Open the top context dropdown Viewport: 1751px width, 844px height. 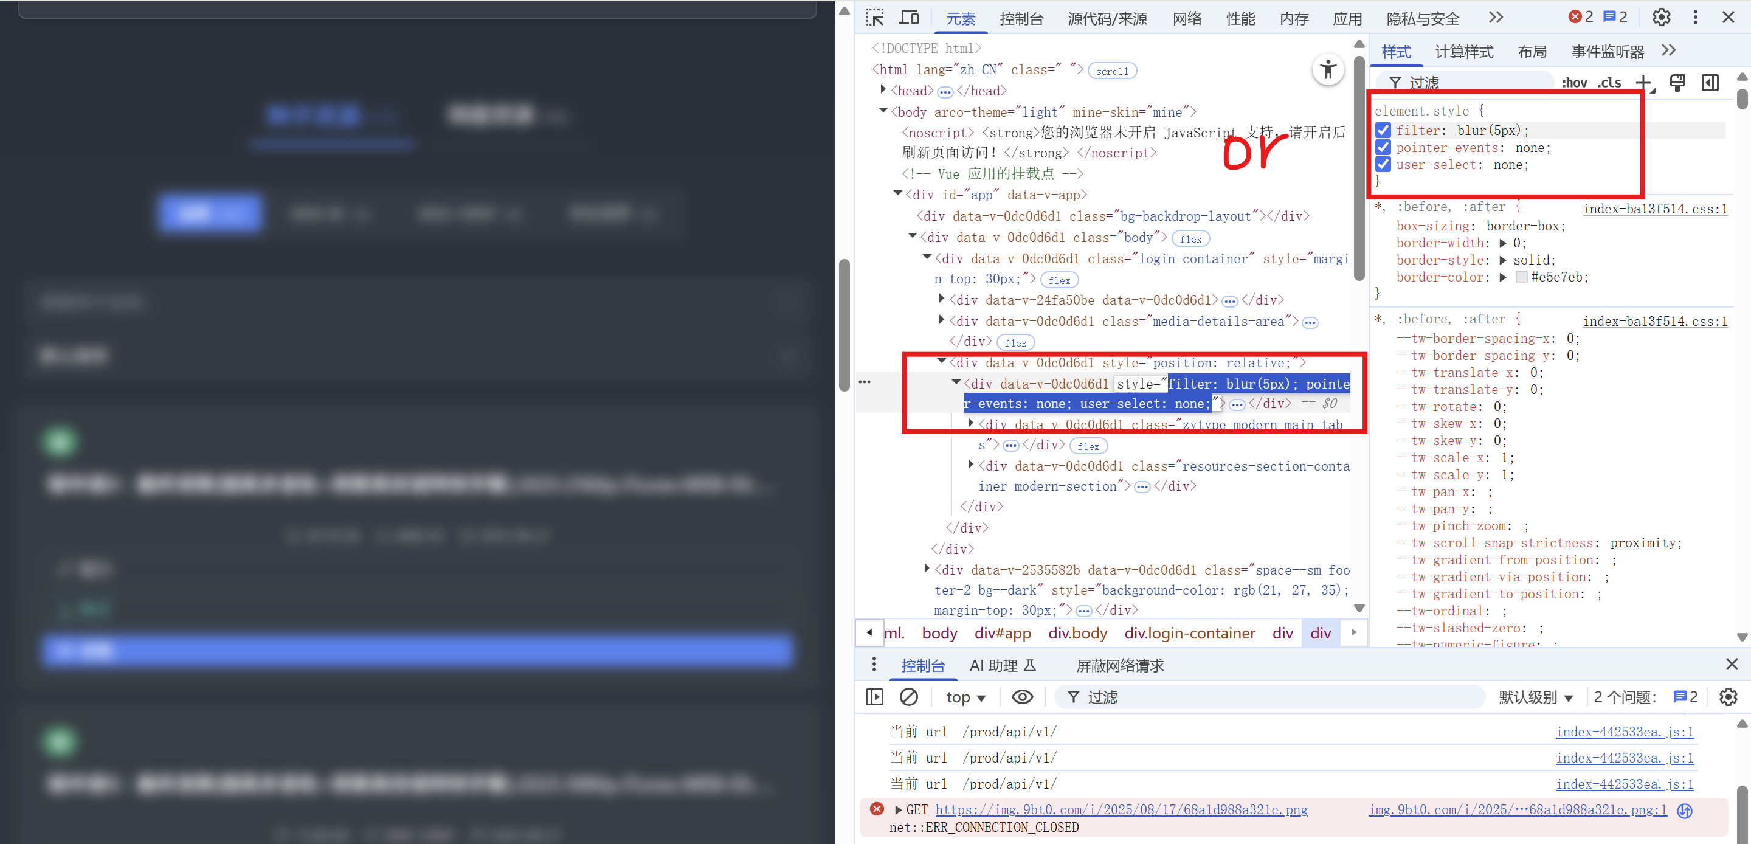[x=965, y=697]
